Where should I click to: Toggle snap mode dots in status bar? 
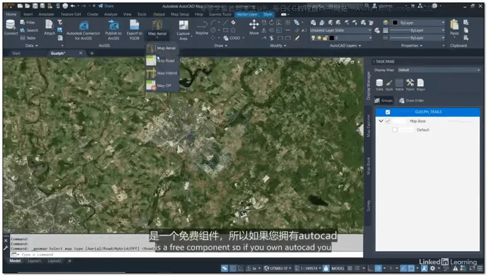pos(357,269)
